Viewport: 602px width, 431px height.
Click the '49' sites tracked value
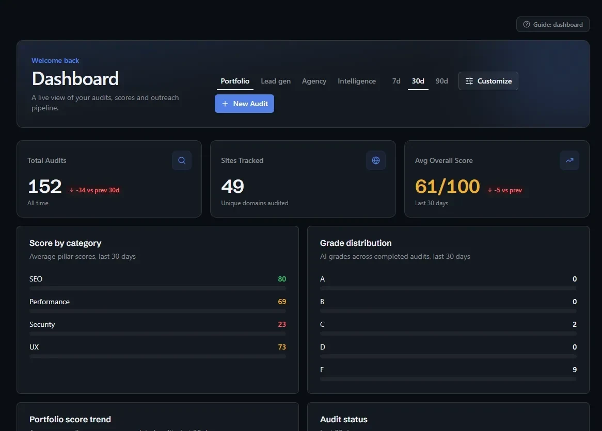coord(233,186)
